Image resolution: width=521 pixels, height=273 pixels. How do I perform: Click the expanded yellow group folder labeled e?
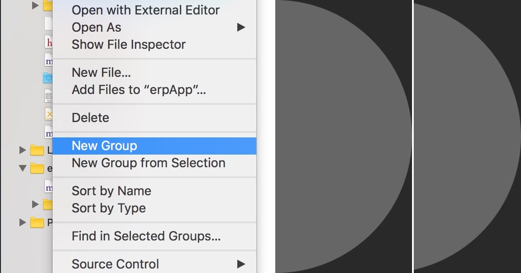coord(38,168)
